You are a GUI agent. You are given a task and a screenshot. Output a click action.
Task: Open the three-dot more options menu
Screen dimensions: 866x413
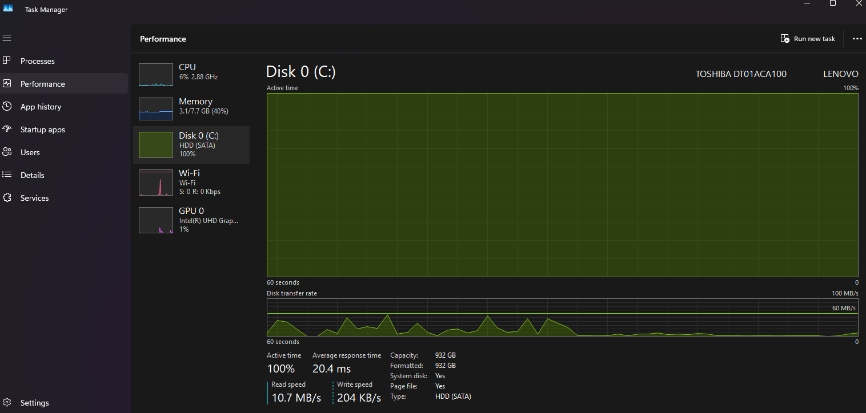[x=857, y=39]
